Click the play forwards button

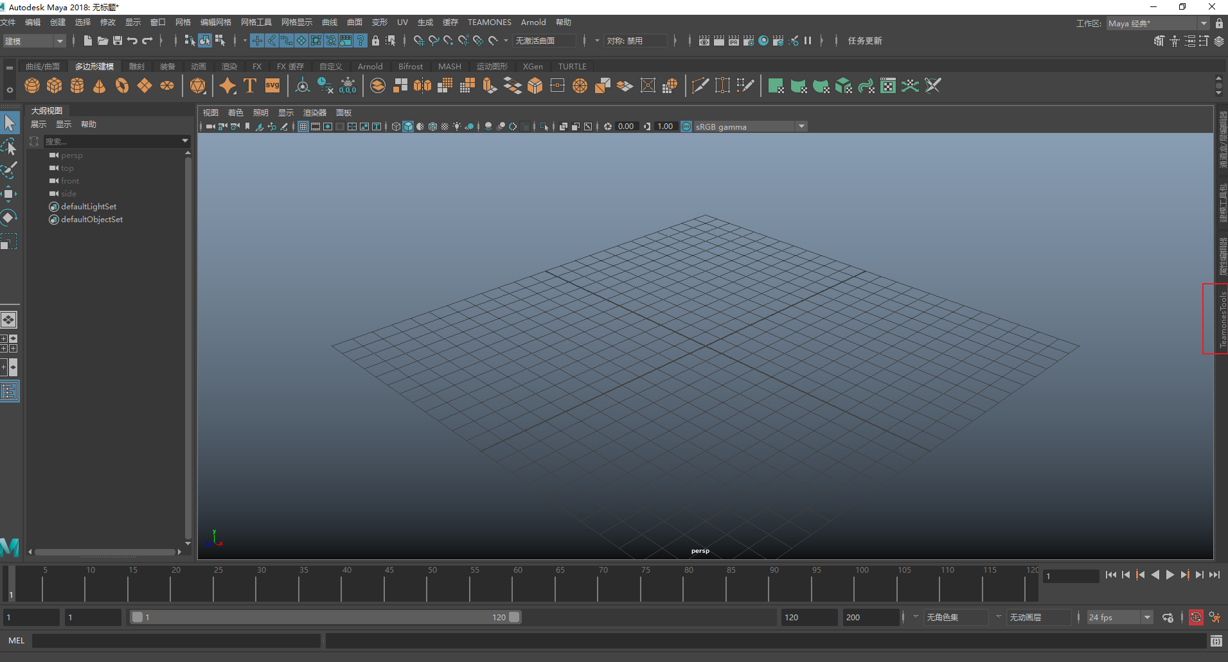coord(1170,575)
